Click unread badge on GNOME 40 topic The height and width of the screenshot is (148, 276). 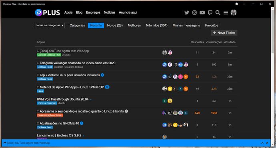(82, 123)
